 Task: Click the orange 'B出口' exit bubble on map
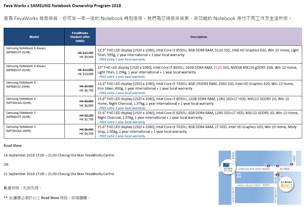click(286, 185)
